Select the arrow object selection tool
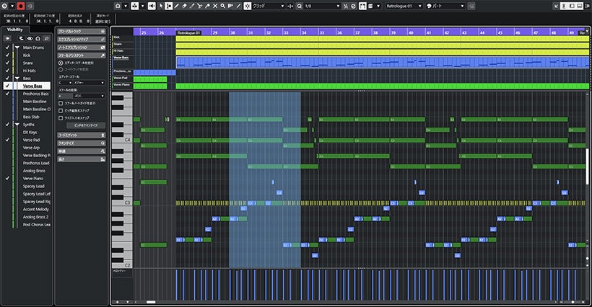Image resolution: width=592 pixels, height=307 pixels. [160, 6]
